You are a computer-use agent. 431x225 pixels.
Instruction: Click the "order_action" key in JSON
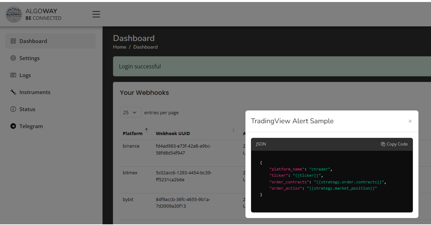[x=285, y=188]
